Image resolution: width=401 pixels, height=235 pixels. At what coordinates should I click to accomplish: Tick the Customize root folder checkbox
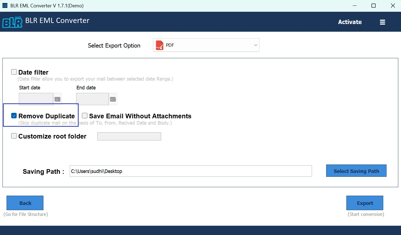14,136
